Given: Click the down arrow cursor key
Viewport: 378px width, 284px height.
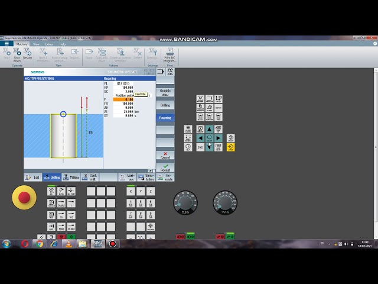Looking at the screenshot, I should pos(209,147).
